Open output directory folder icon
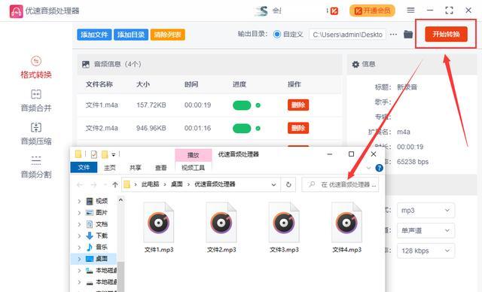 pyautogui.click(x=408, y=34)
